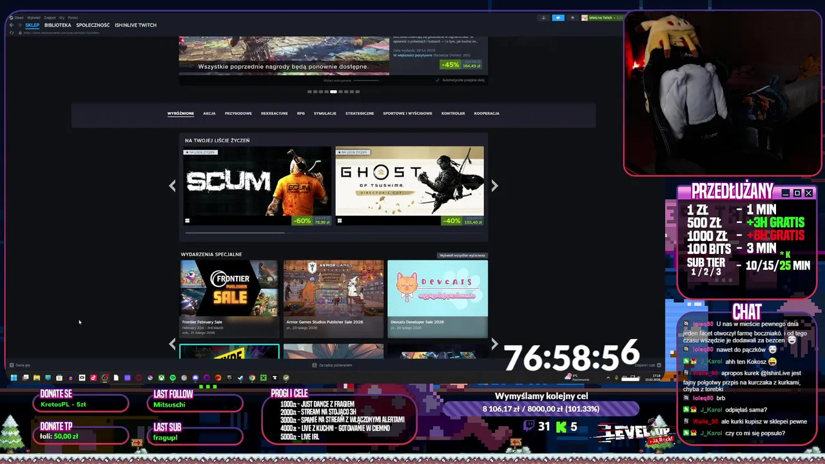Open the IshinLive Twitch account dropdown

tap(601, 17)
